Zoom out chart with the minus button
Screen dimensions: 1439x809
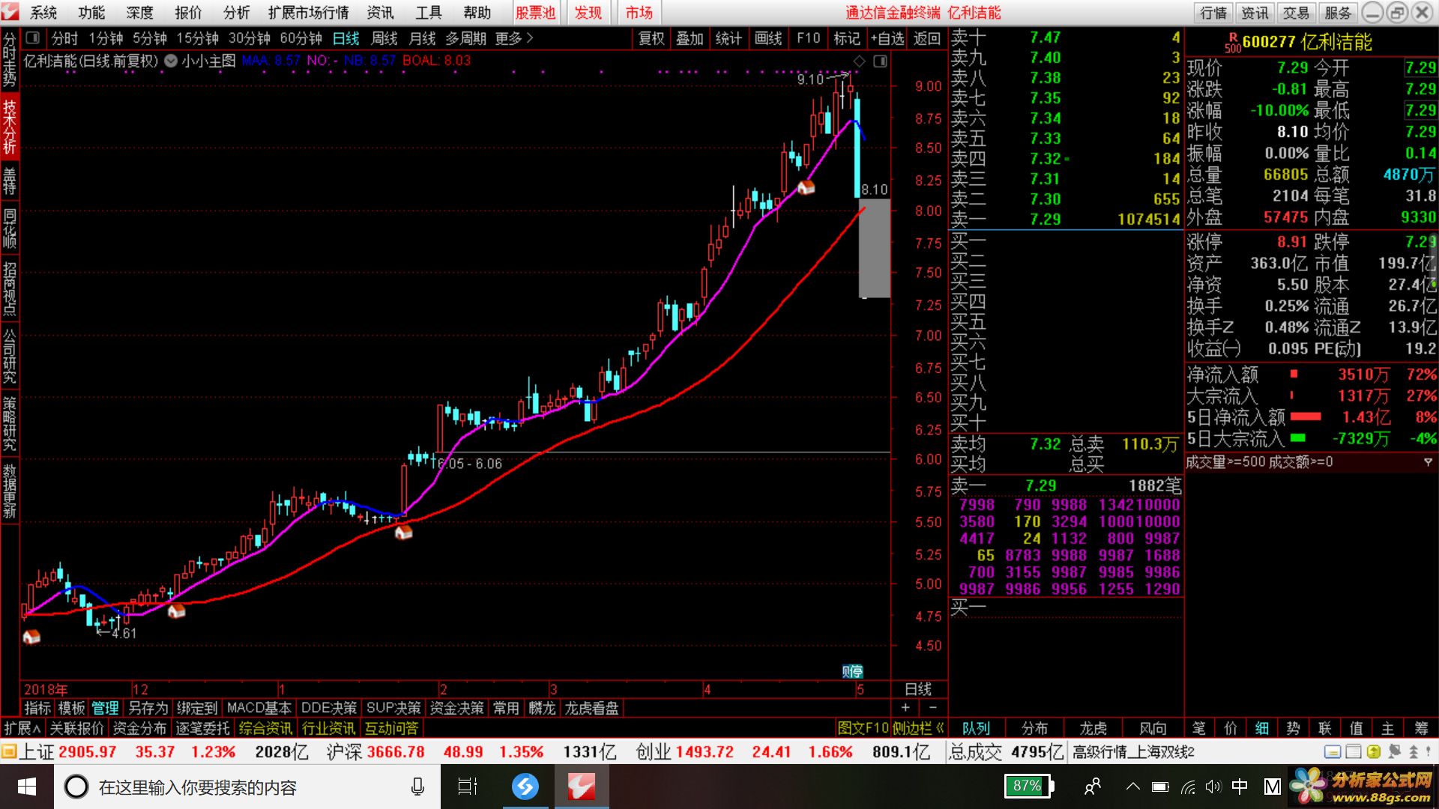point(933,708)
